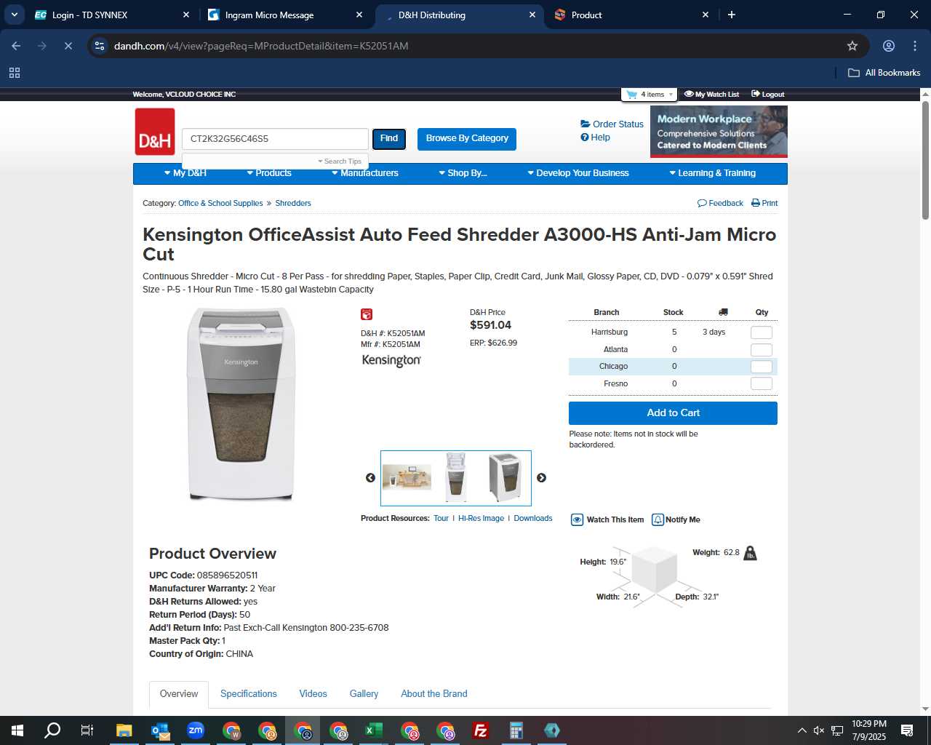
Task: Open Learning & Training menu
Action: click(x=713, y=173)
